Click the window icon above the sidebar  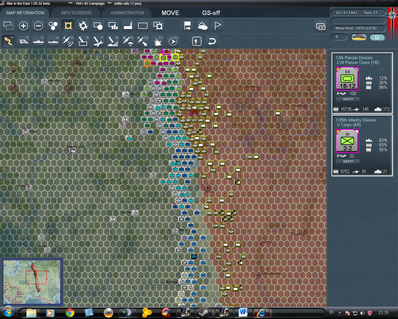coord(321,26)
